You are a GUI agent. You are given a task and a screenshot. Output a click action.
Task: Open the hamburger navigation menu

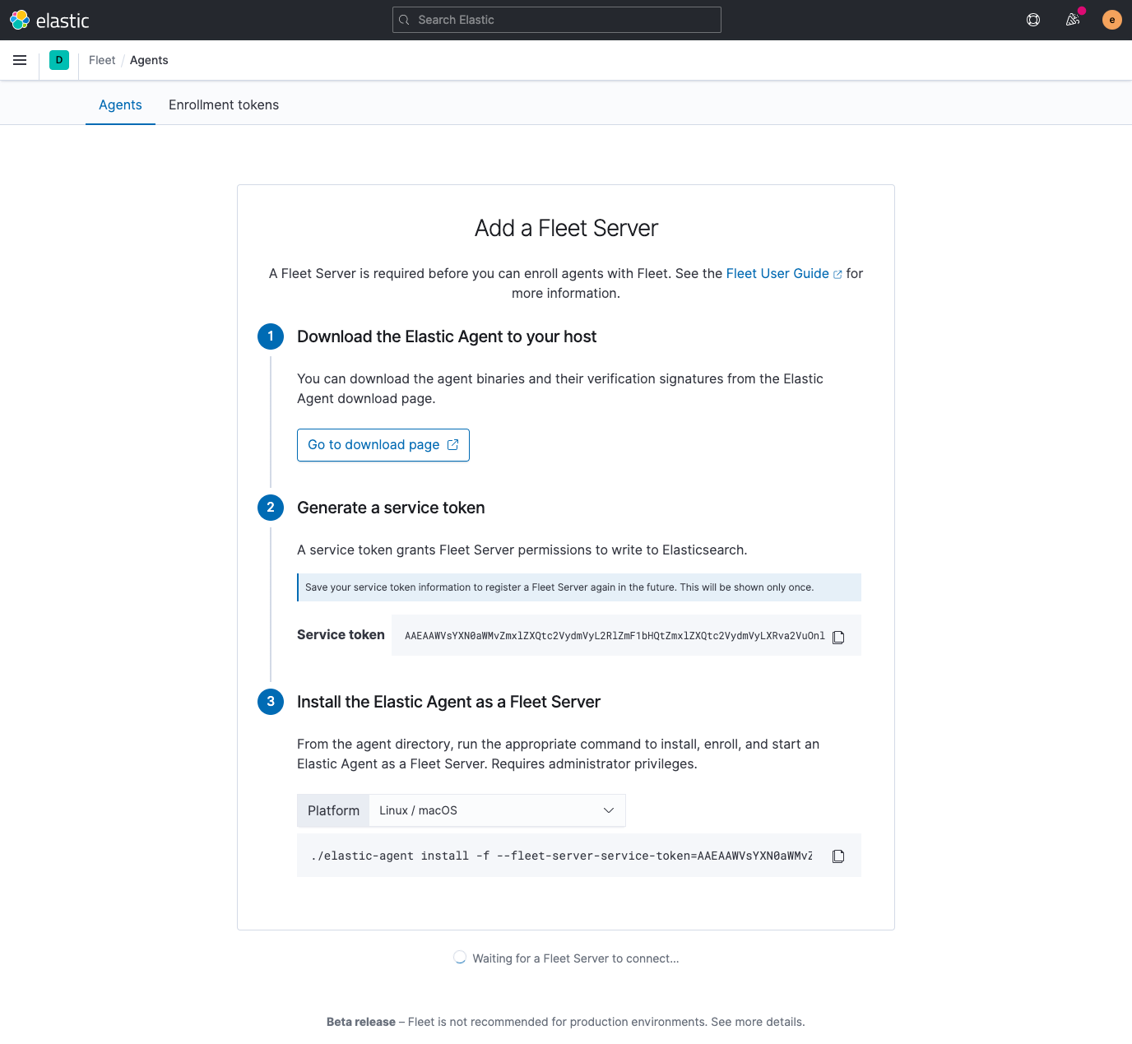point(20,60)
